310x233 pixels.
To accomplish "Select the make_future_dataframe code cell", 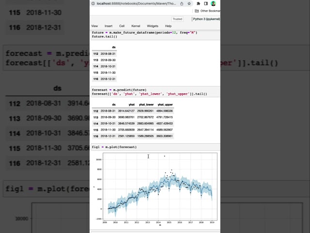I will tap(155, 35).
